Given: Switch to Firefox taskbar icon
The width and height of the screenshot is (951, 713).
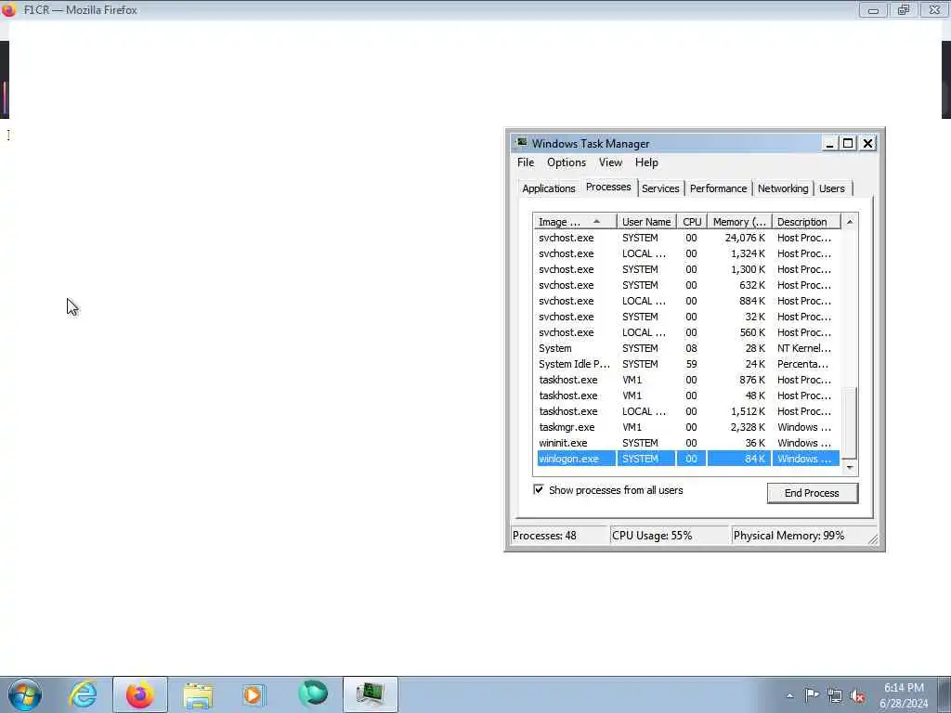Looking at the screenshot, I should pyautogui.click(x=139, y=694).
